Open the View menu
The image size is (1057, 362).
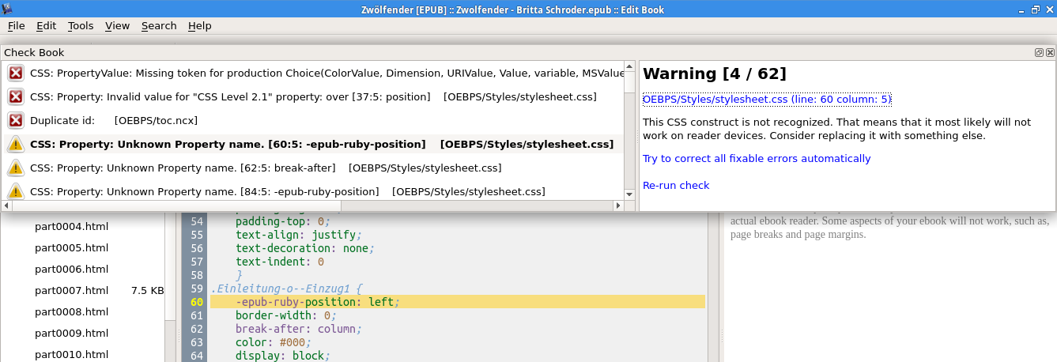(117, 25)
